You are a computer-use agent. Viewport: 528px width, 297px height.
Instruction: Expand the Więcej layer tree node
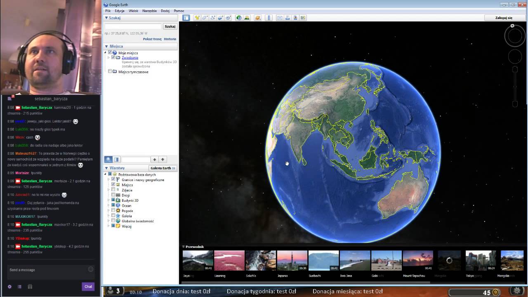pos(108,226)
